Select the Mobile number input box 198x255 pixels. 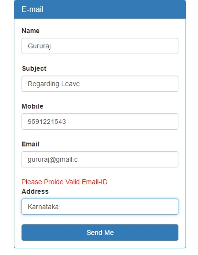click(x=100, y=122)
